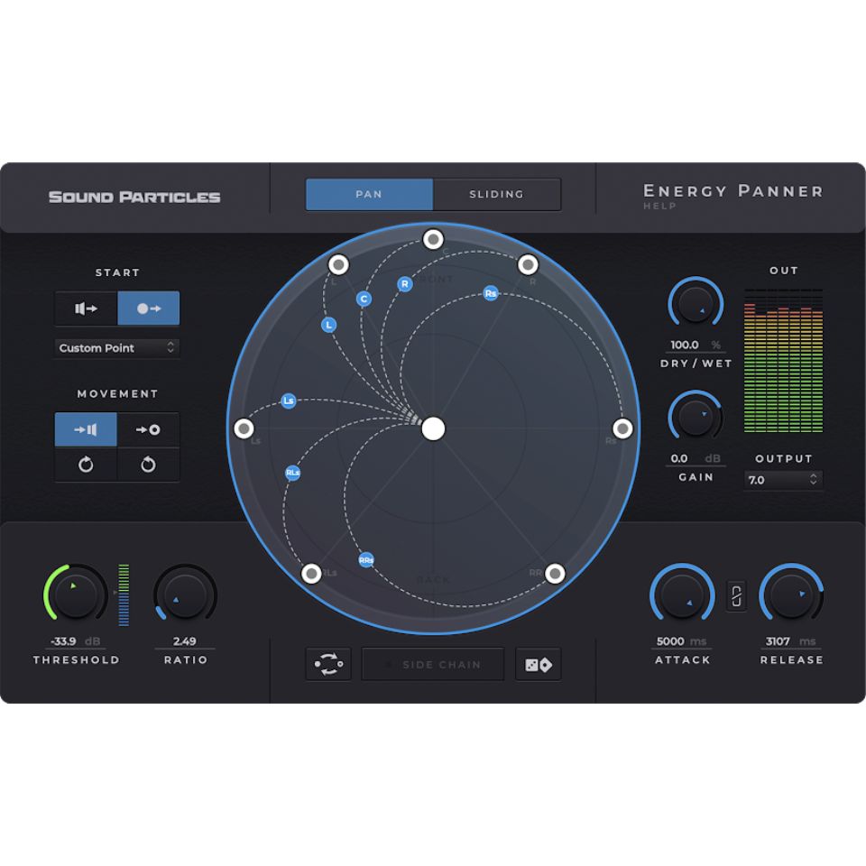Viewport: 866px width, 866px height.
Task: Select the PAN tab
Action: (x=368, y=194)
